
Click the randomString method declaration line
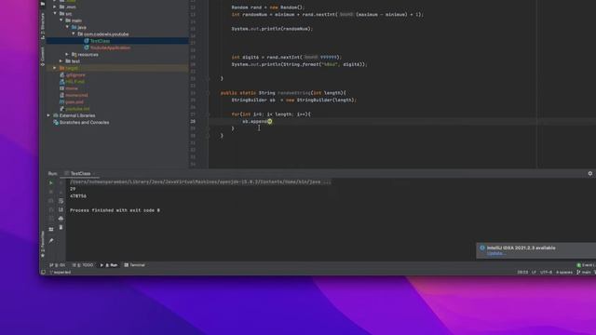[x=283, y=93]
